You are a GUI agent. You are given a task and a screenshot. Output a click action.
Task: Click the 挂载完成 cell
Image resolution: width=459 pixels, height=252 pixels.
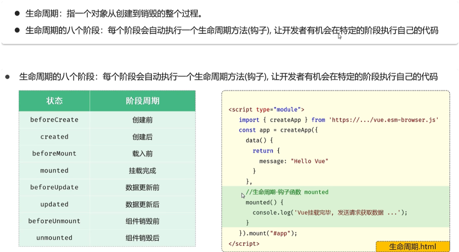(x=142, y=170)
